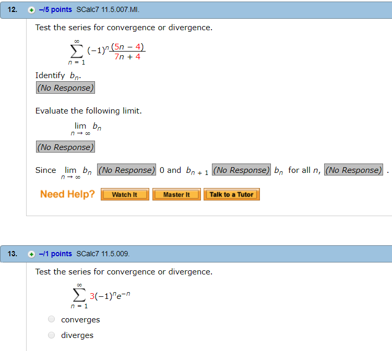This screenshot has width=392, height=351.
Task: Click the Master It button
Action: [x=176, y=194]
